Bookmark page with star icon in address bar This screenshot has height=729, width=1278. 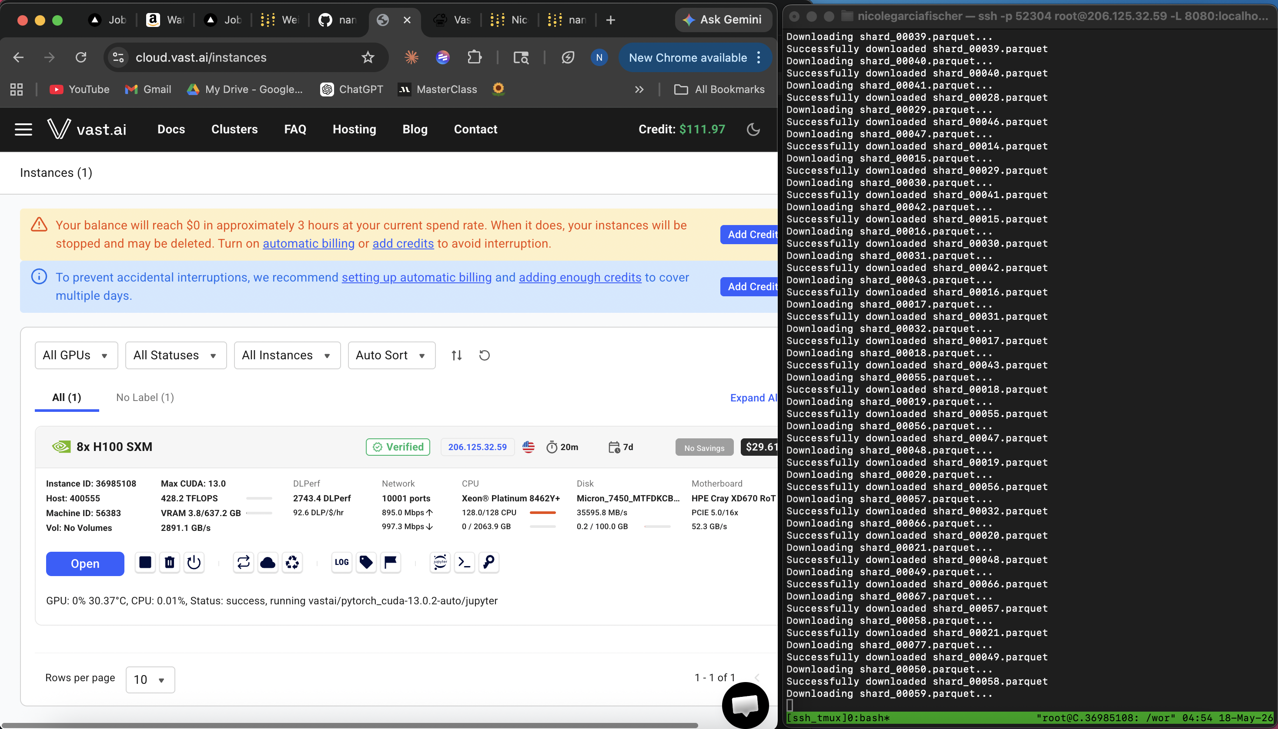(x=368, y=58)
